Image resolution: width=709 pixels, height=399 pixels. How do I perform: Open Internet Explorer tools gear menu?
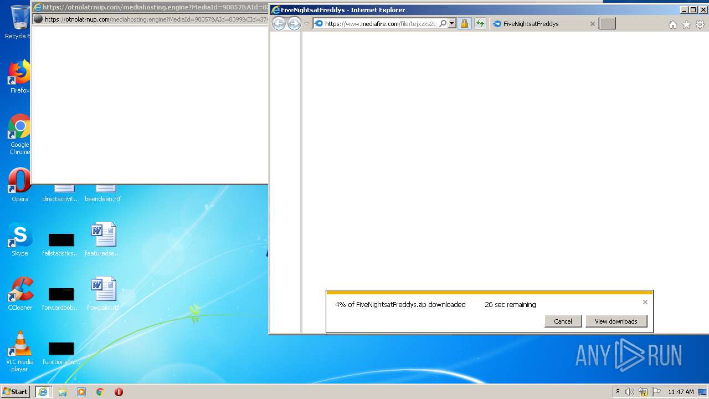click(x=700, y=24)
